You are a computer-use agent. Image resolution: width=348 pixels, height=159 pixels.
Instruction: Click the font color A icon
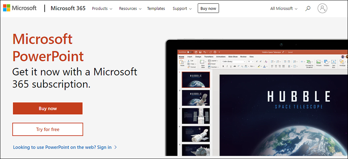point(264,66)
